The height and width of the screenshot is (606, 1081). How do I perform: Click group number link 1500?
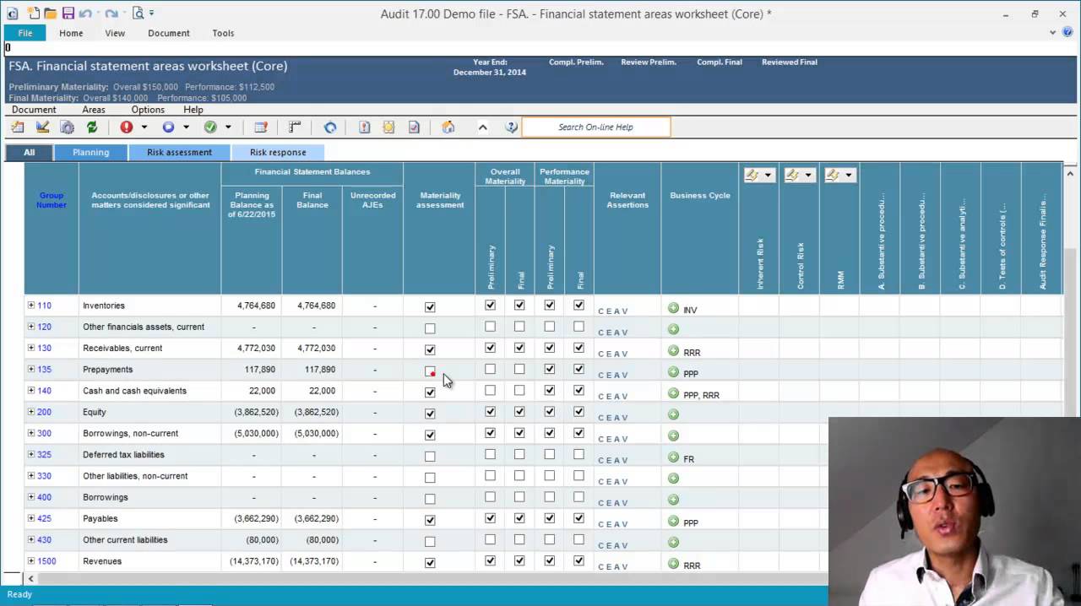click(x=46, y=561)
